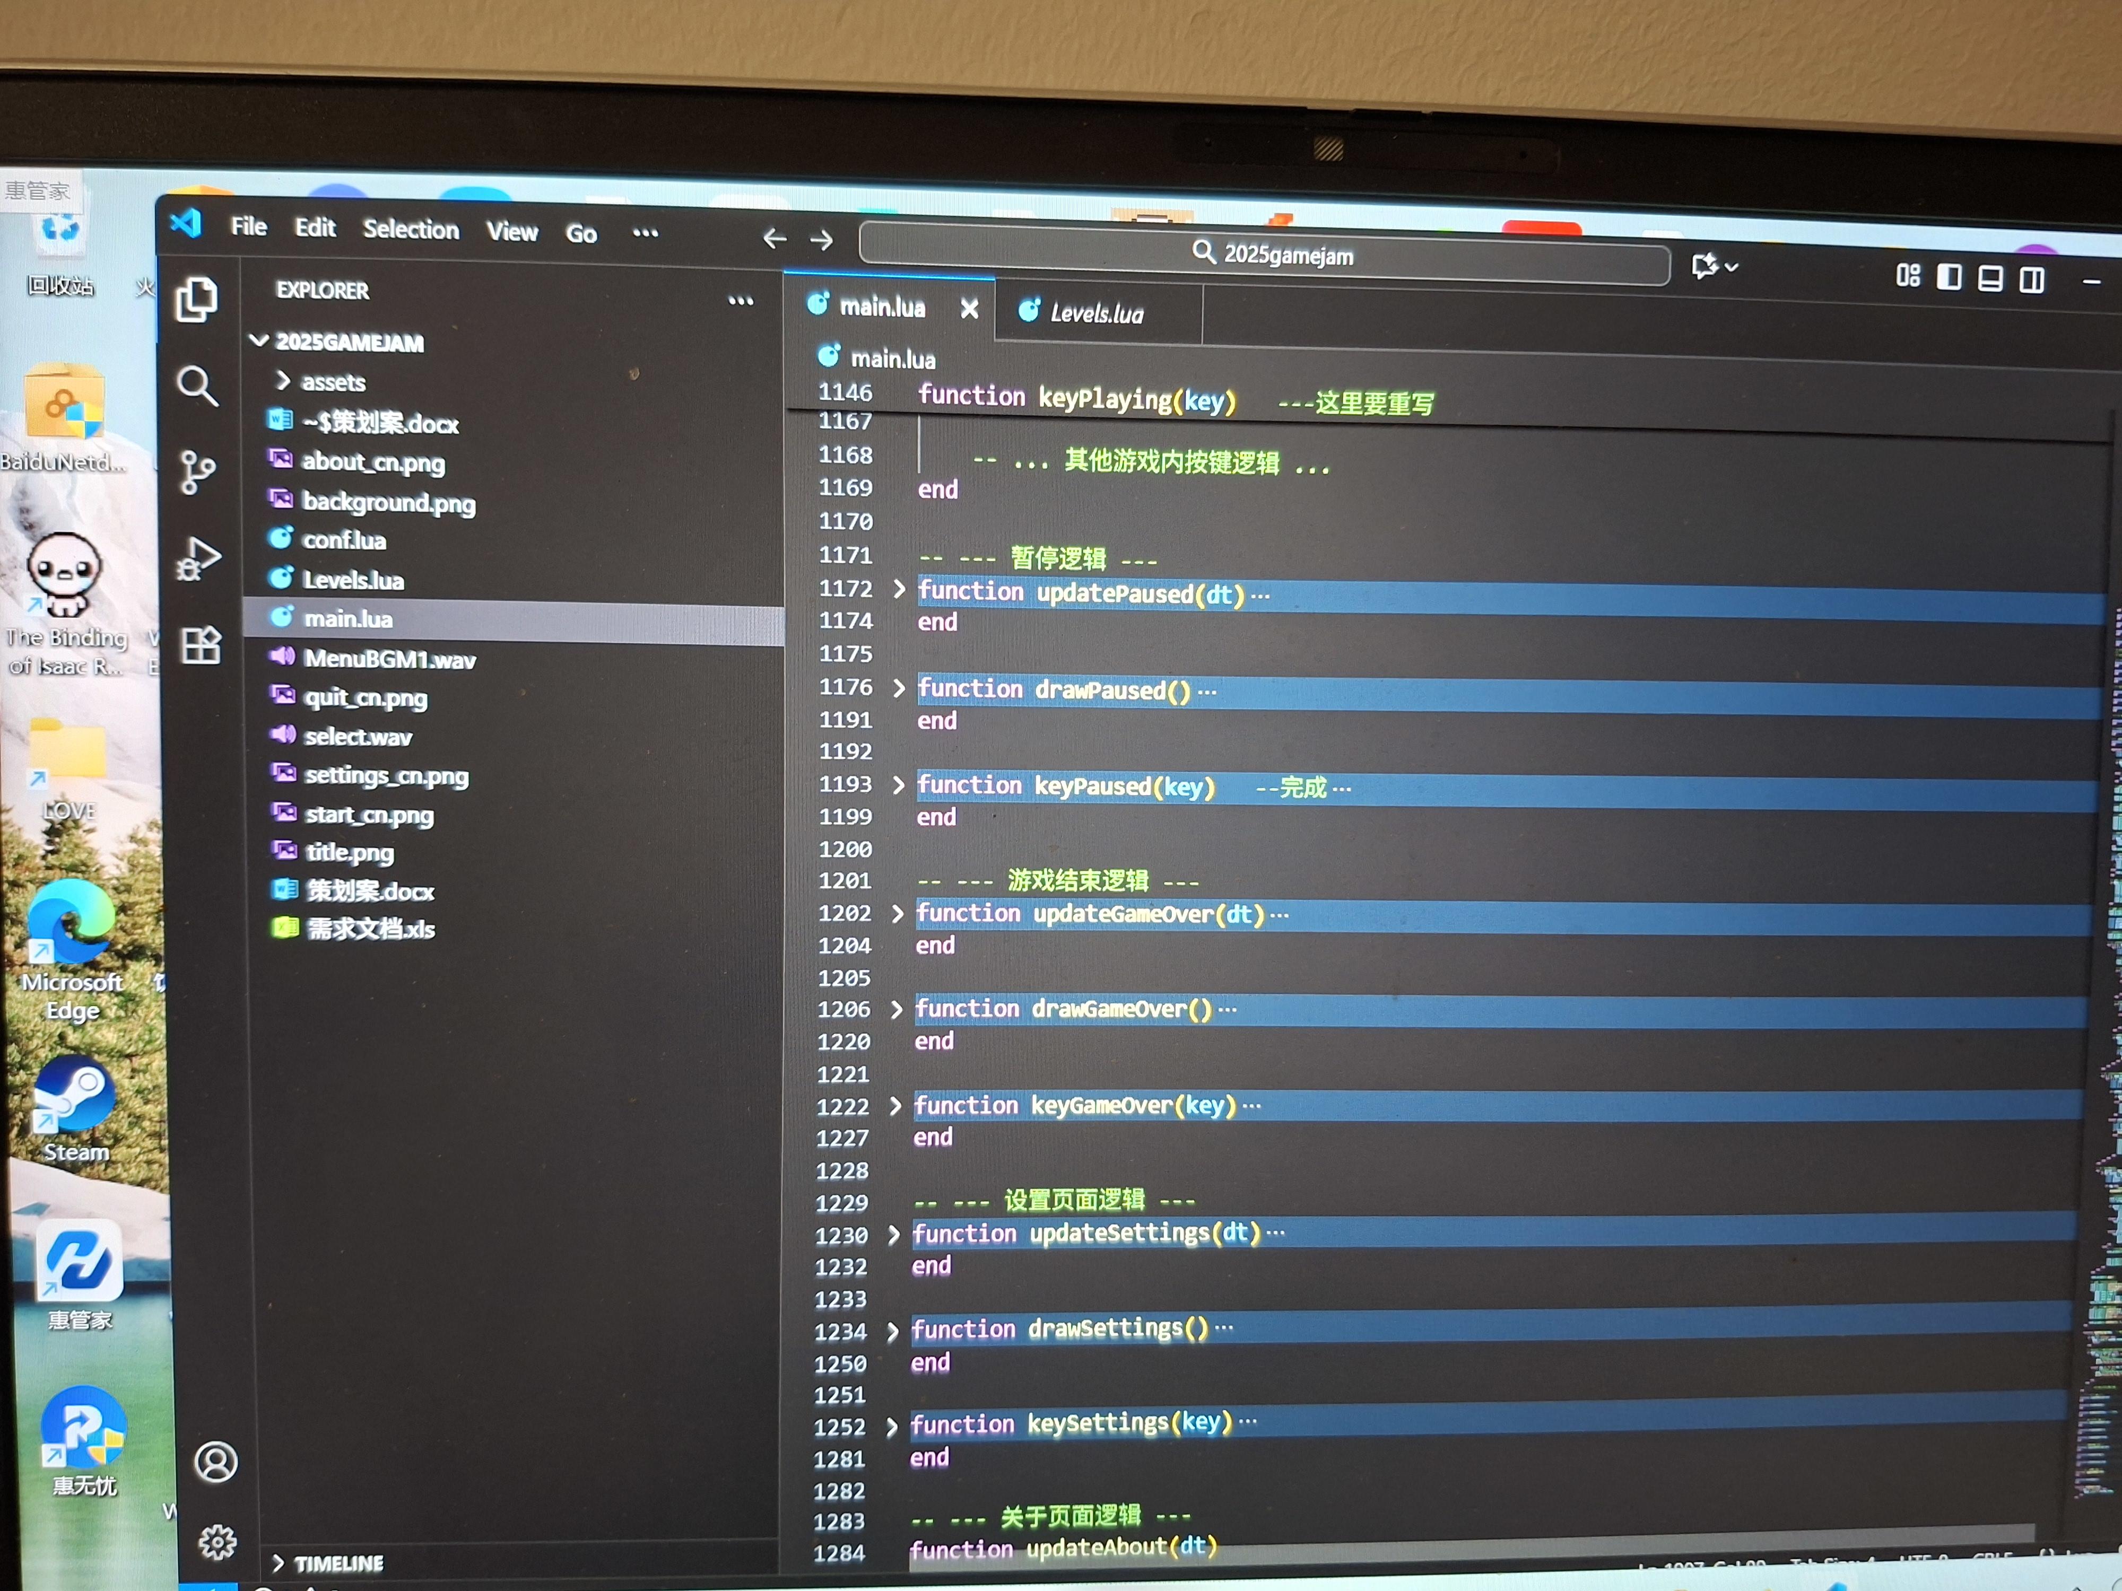Toggle the Primary Side Bar
This screenshot has width=2122, height=1591.
point(1949,277)
